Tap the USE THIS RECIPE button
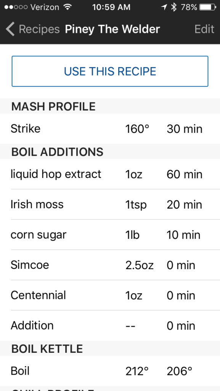The height and width of the screenshot is (391, 220). [x=110, y=71]
